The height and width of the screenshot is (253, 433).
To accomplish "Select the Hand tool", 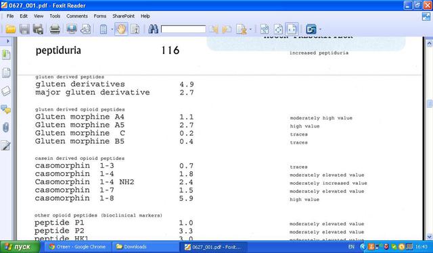I will pyautogui.click(x=121, y=29).
